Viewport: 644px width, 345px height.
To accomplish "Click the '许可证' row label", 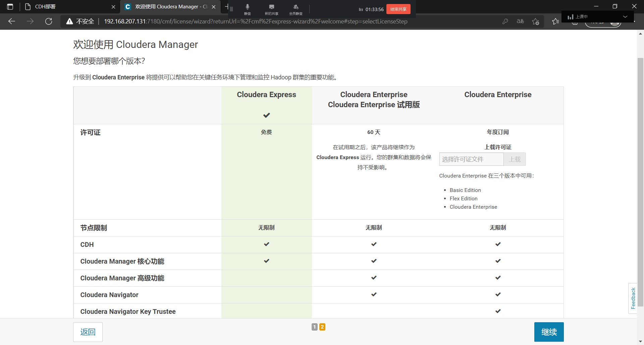I will coord(90,132).
